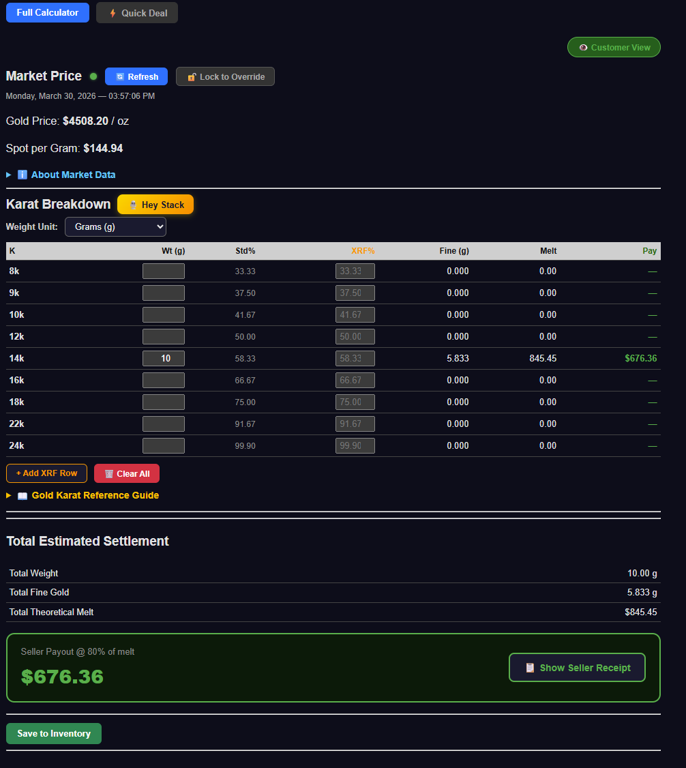
Task: Click the 8k weight input field
Action: point(164,271)
